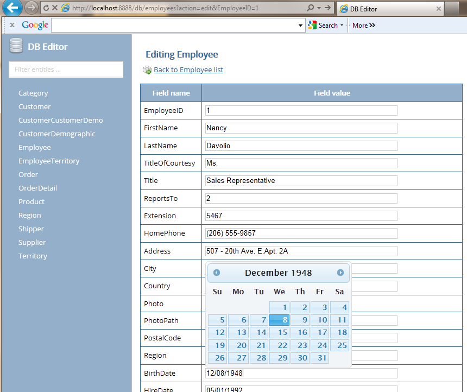Click the browser Forward arrow button

pos(31,8)
